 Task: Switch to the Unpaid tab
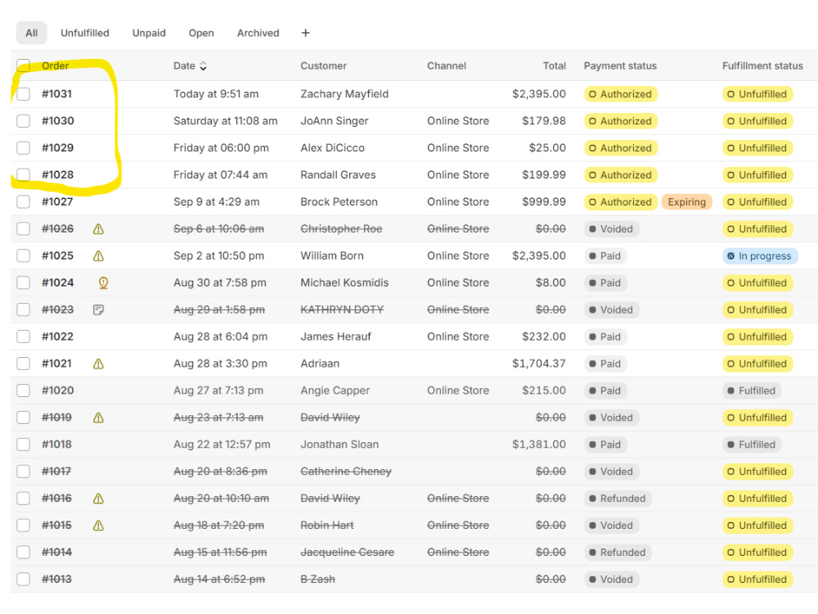(x=149, y=33)
